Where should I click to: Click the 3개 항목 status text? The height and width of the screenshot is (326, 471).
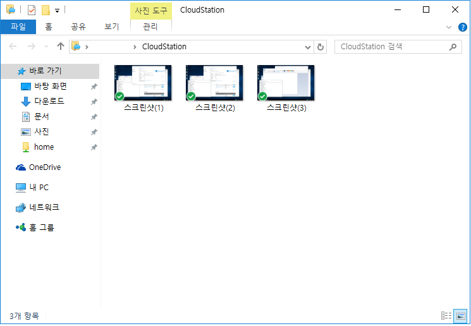pos(24,316)
